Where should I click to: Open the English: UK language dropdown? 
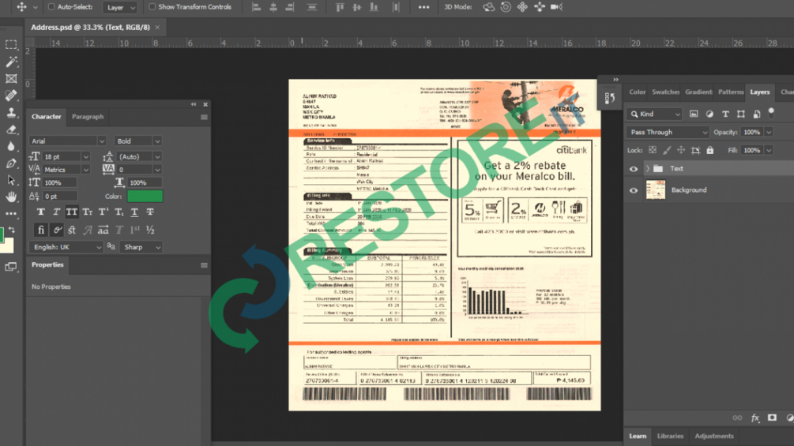(x=66, y=247)
